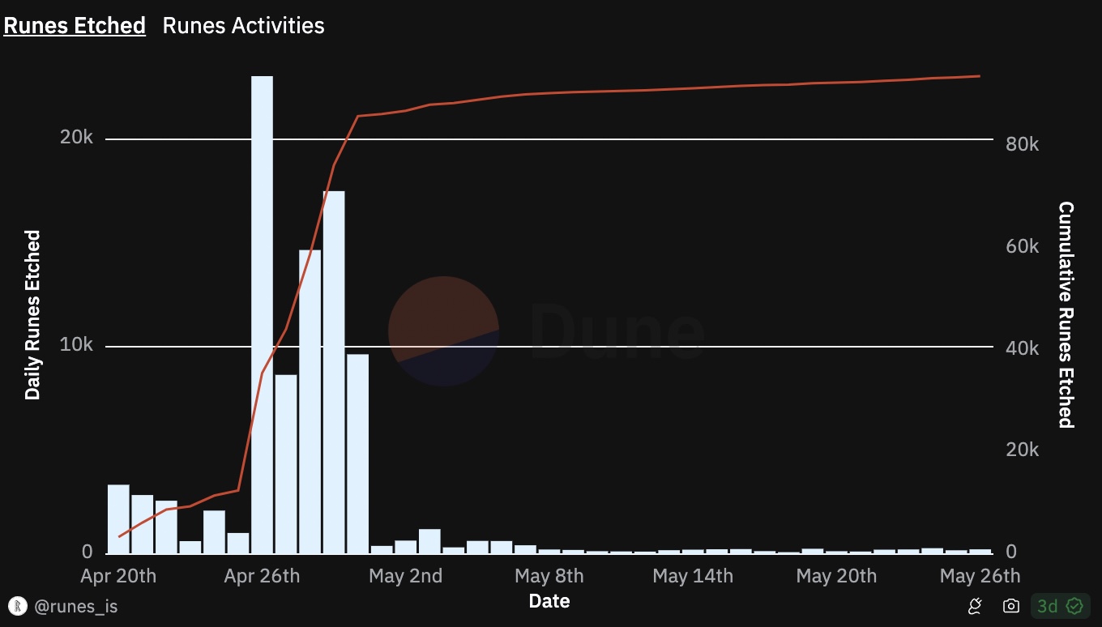The image size is (1102, 627).
Task: Click the Daily Runes Etched axis title
Action: point(32,315)
